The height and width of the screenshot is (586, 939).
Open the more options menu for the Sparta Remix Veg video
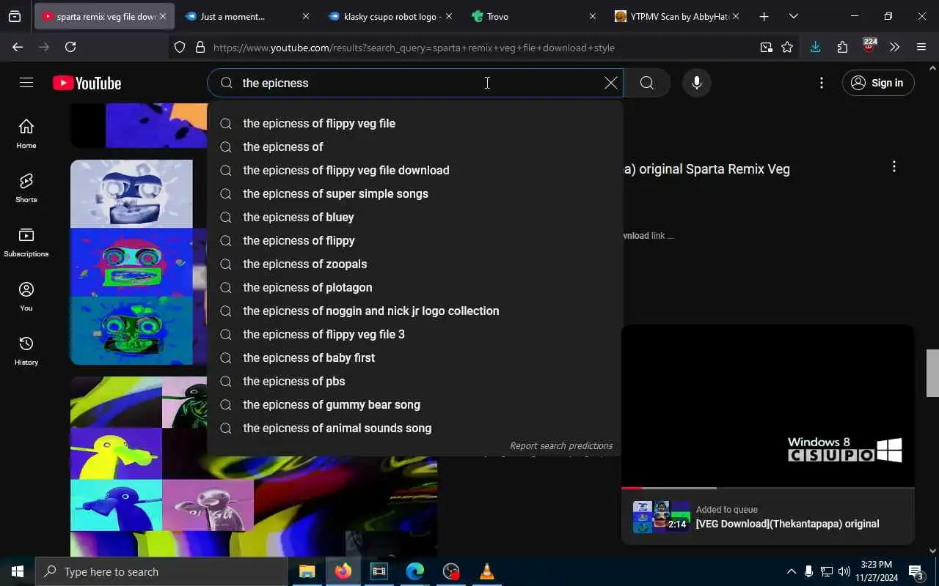tap(894, 166)
